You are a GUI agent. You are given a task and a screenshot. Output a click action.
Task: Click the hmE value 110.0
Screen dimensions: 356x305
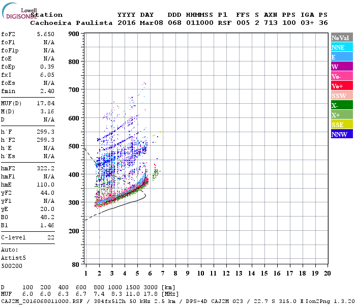coord(46,185)
